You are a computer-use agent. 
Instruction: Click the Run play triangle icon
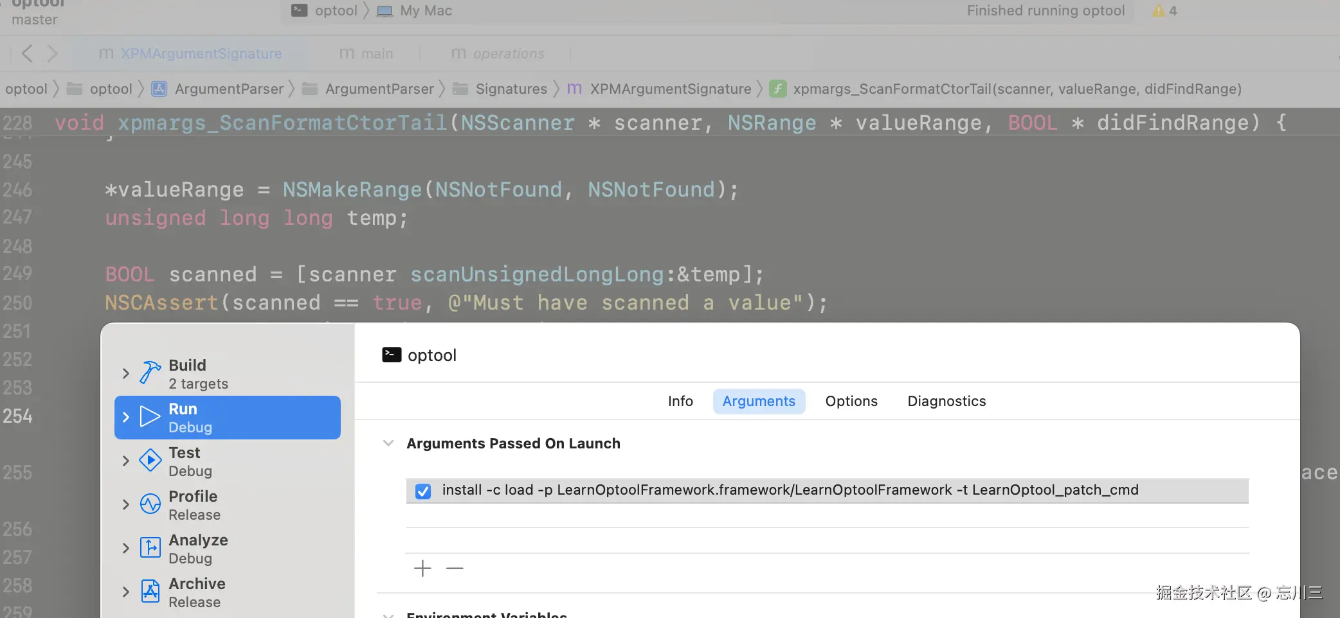tap(150, 417)
